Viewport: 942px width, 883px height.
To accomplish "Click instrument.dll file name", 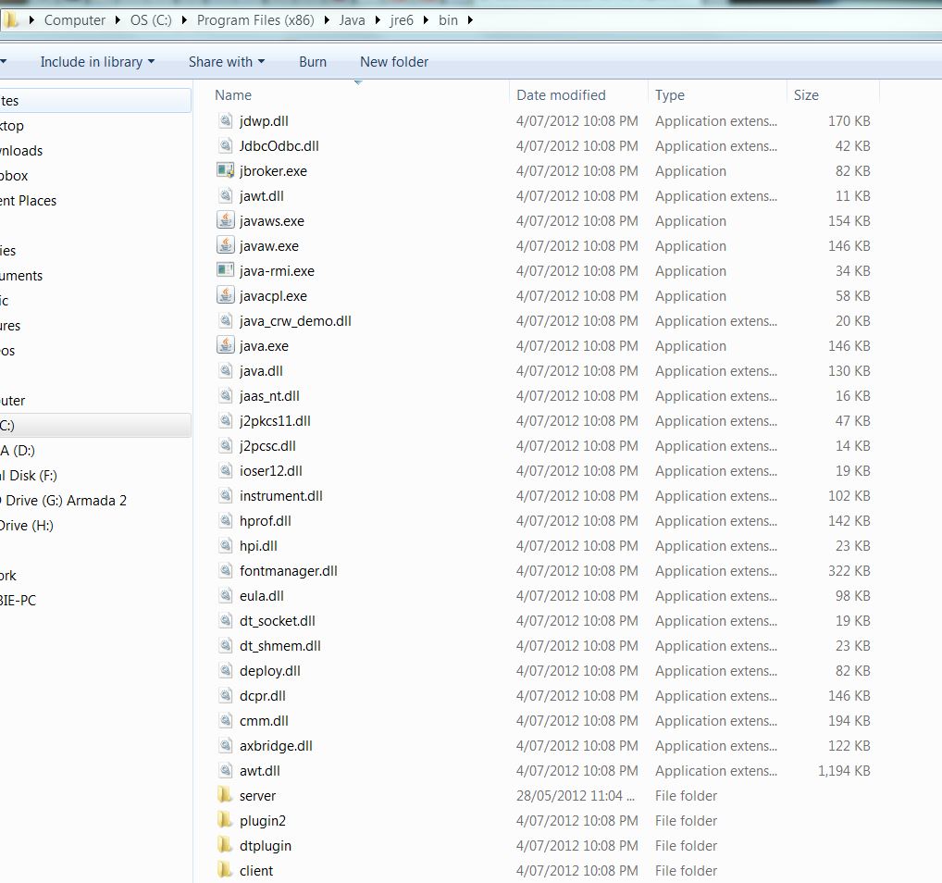I will tap(280, 496).
